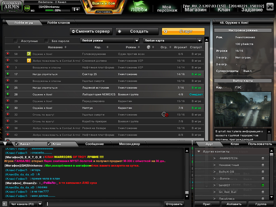Click the chat scrollbar down arrow
This screenshot has height=207, width=276.
coord(187,196)
